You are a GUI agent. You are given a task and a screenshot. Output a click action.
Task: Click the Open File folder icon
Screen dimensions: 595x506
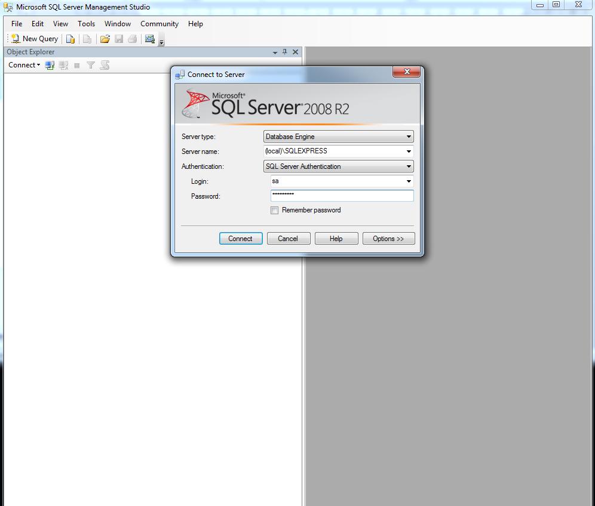(105, 39)
